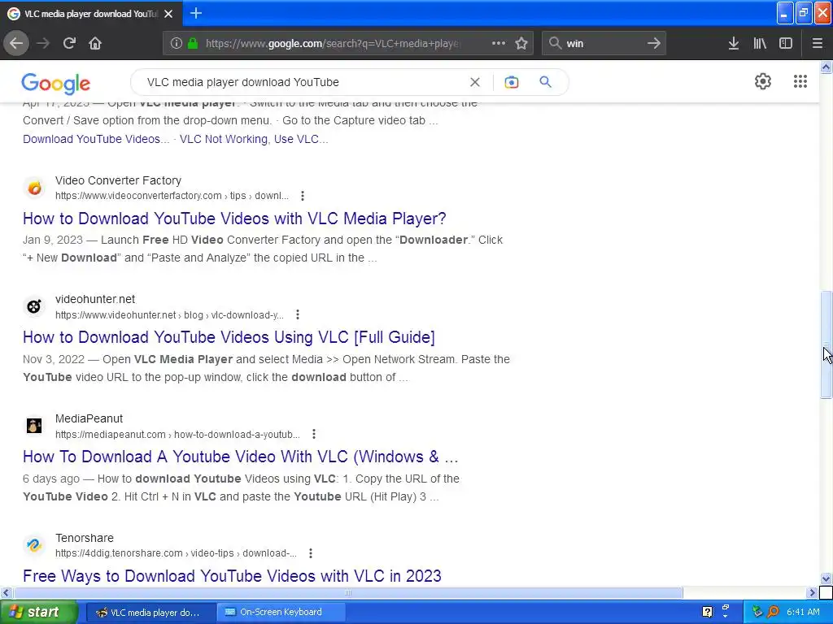Click the orange magnifier system tray icon
The image size is (833, 624).
point(773,612)
